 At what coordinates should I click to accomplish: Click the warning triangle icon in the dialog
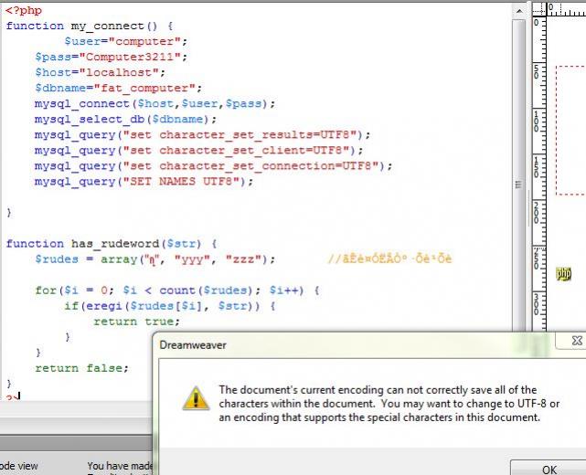pos(196,399)
